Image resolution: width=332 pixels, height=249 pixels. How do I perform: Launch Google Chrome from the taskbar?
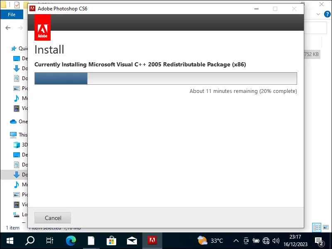click(x=71, y=240)
